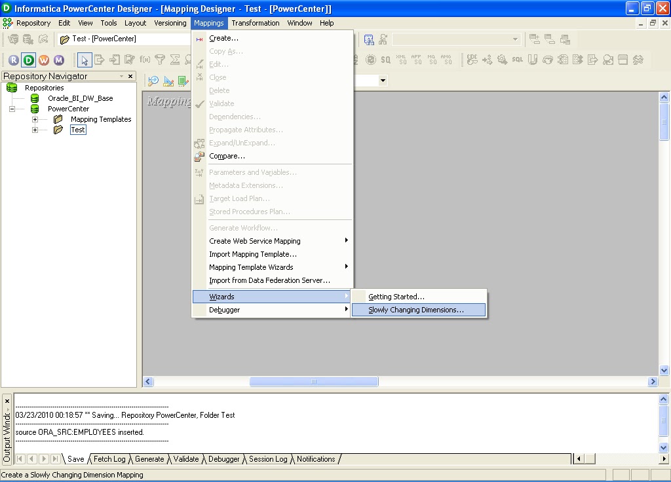The image size is (671, 482).
Task: Open the Repository Manager via the R icon
Action: tap(14, 60)
